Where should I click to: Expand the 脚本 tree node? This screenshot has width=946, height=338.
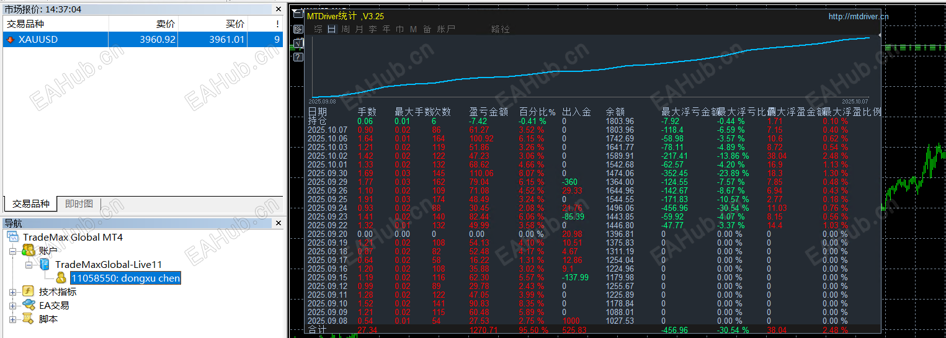[x=13, y=319]
